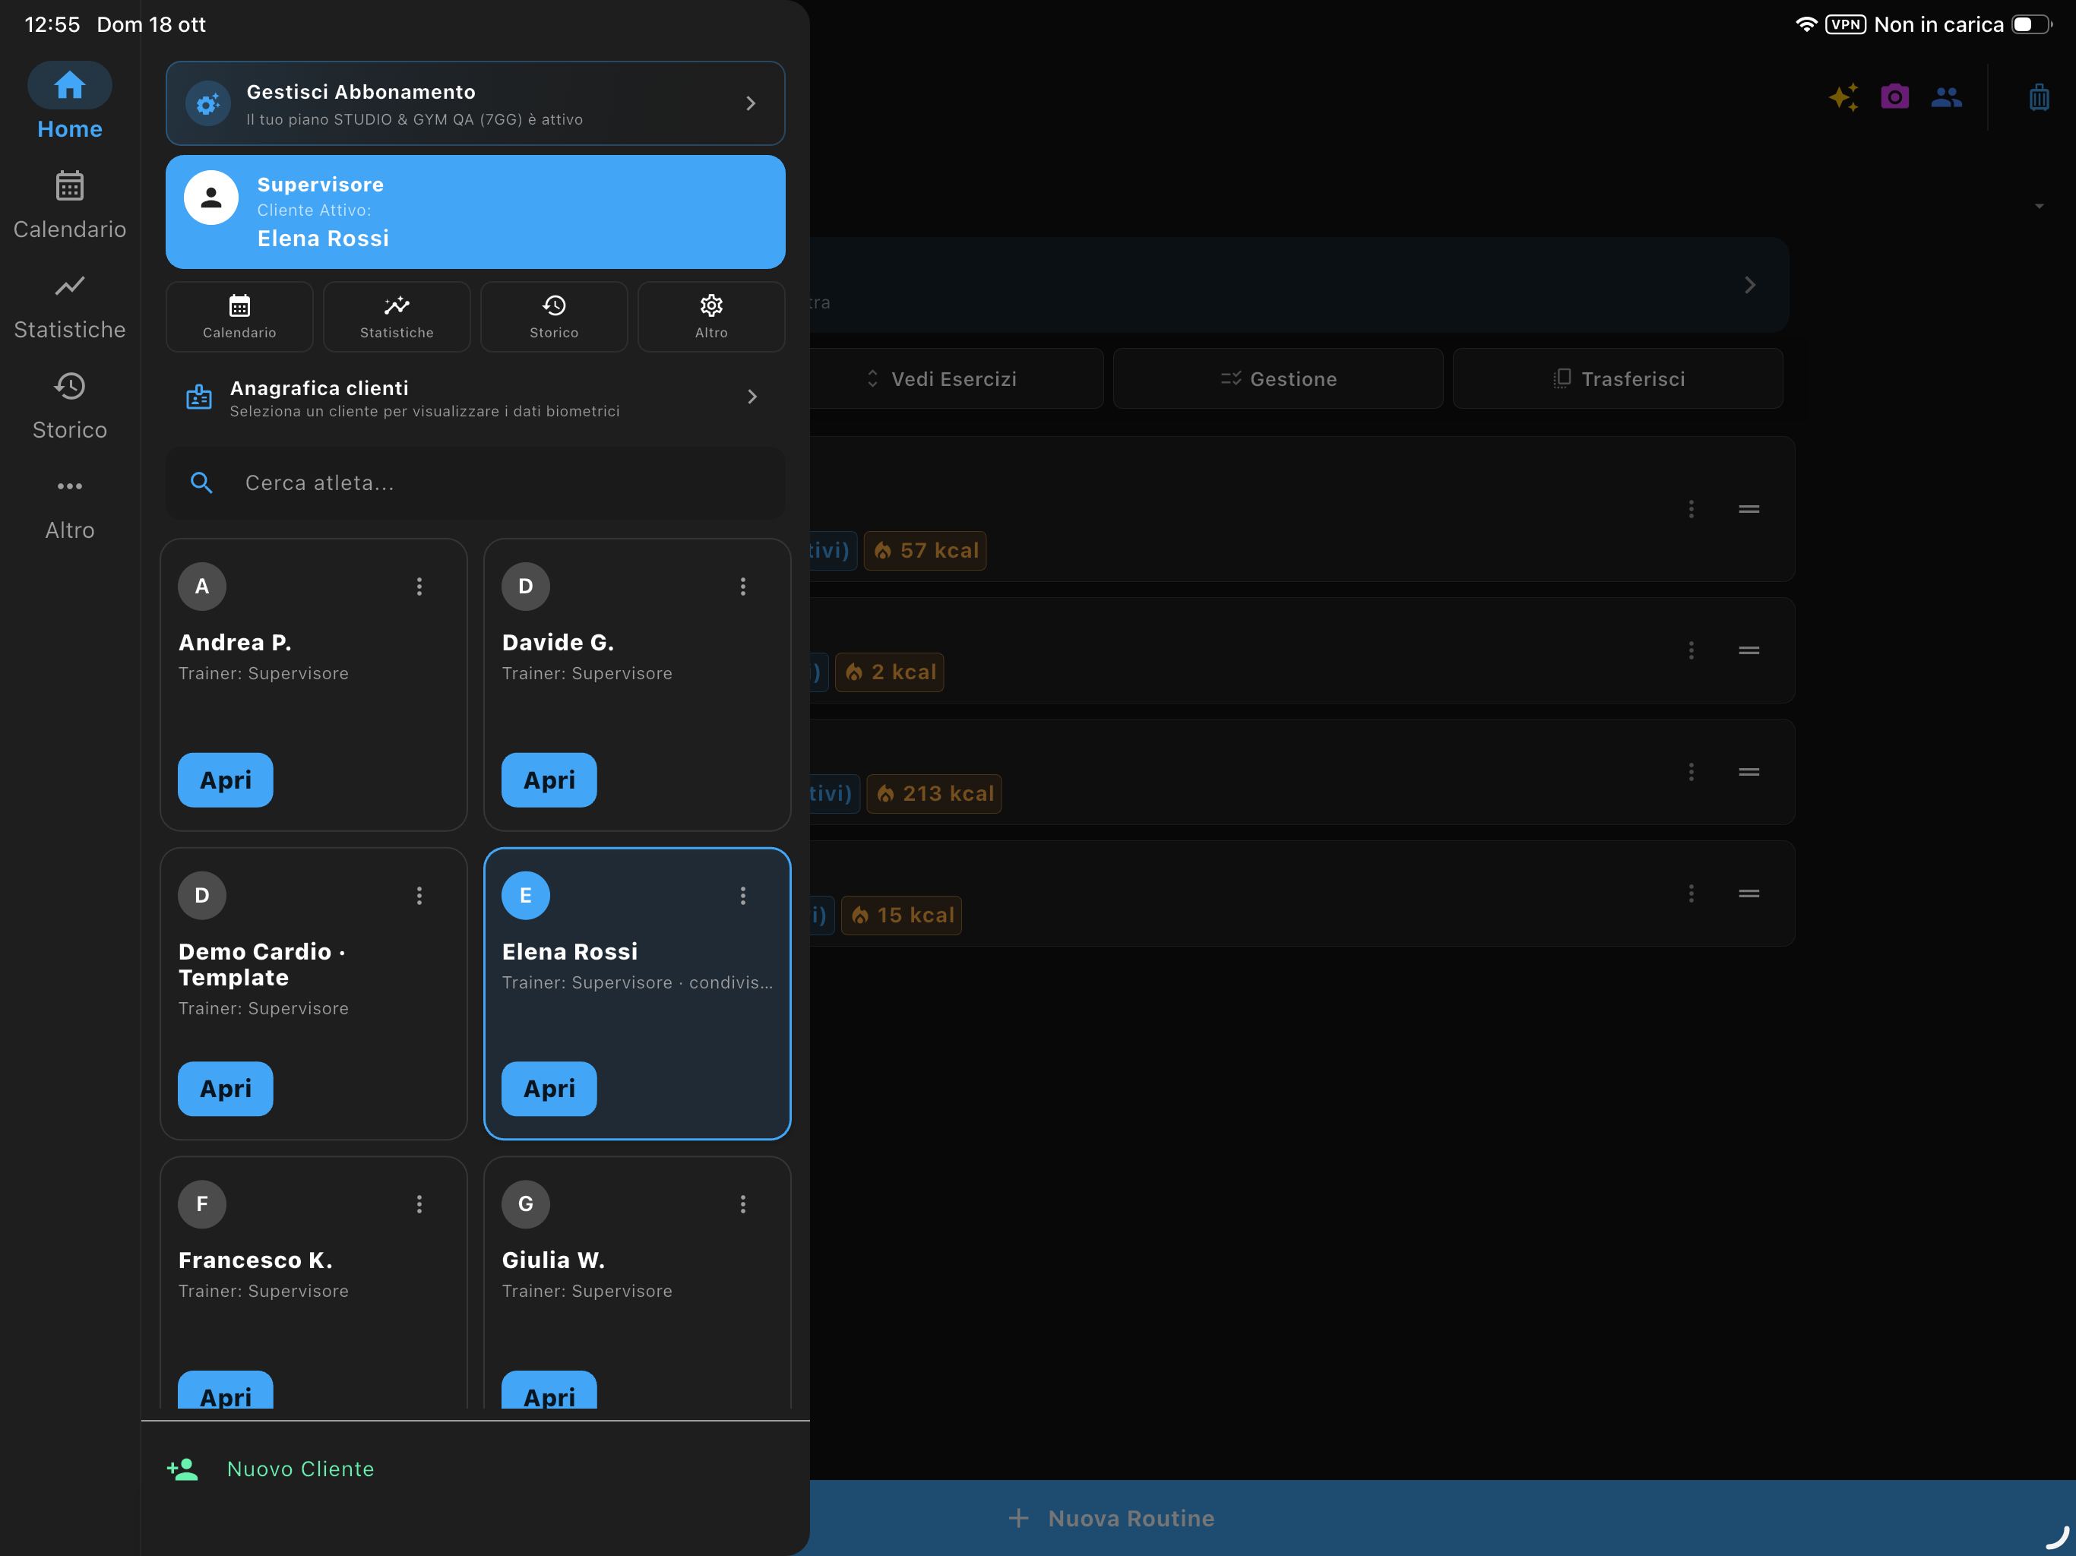The image size is (2076, 1556).
Task: Open Gestisci Abbonamento banner
Action: click(x=475, y=103)
